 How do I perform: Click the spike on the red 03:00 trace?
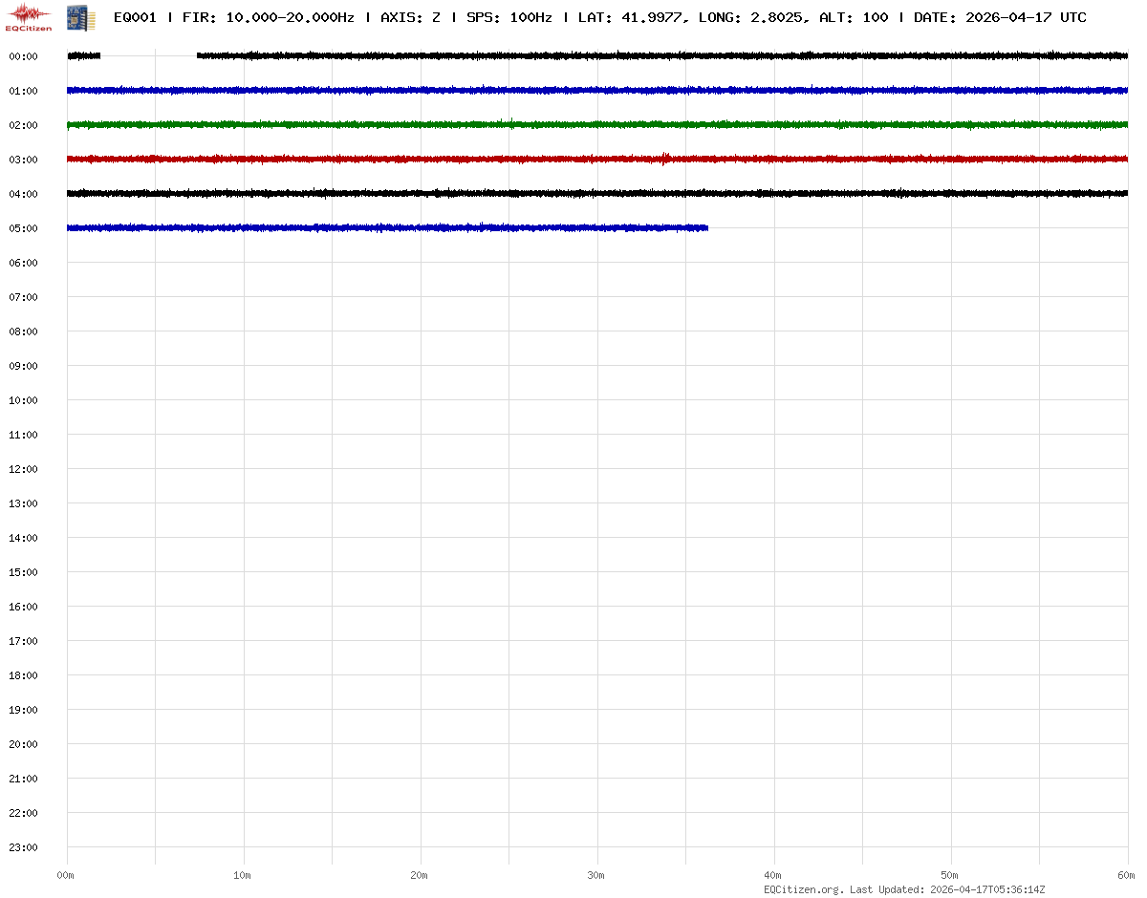[663, 159]
